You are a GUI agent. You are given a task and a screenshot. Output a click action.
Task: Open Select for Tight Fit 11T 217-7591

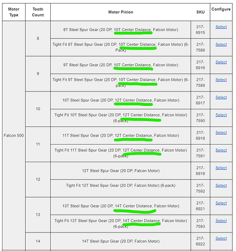click(x=221, y=150)
